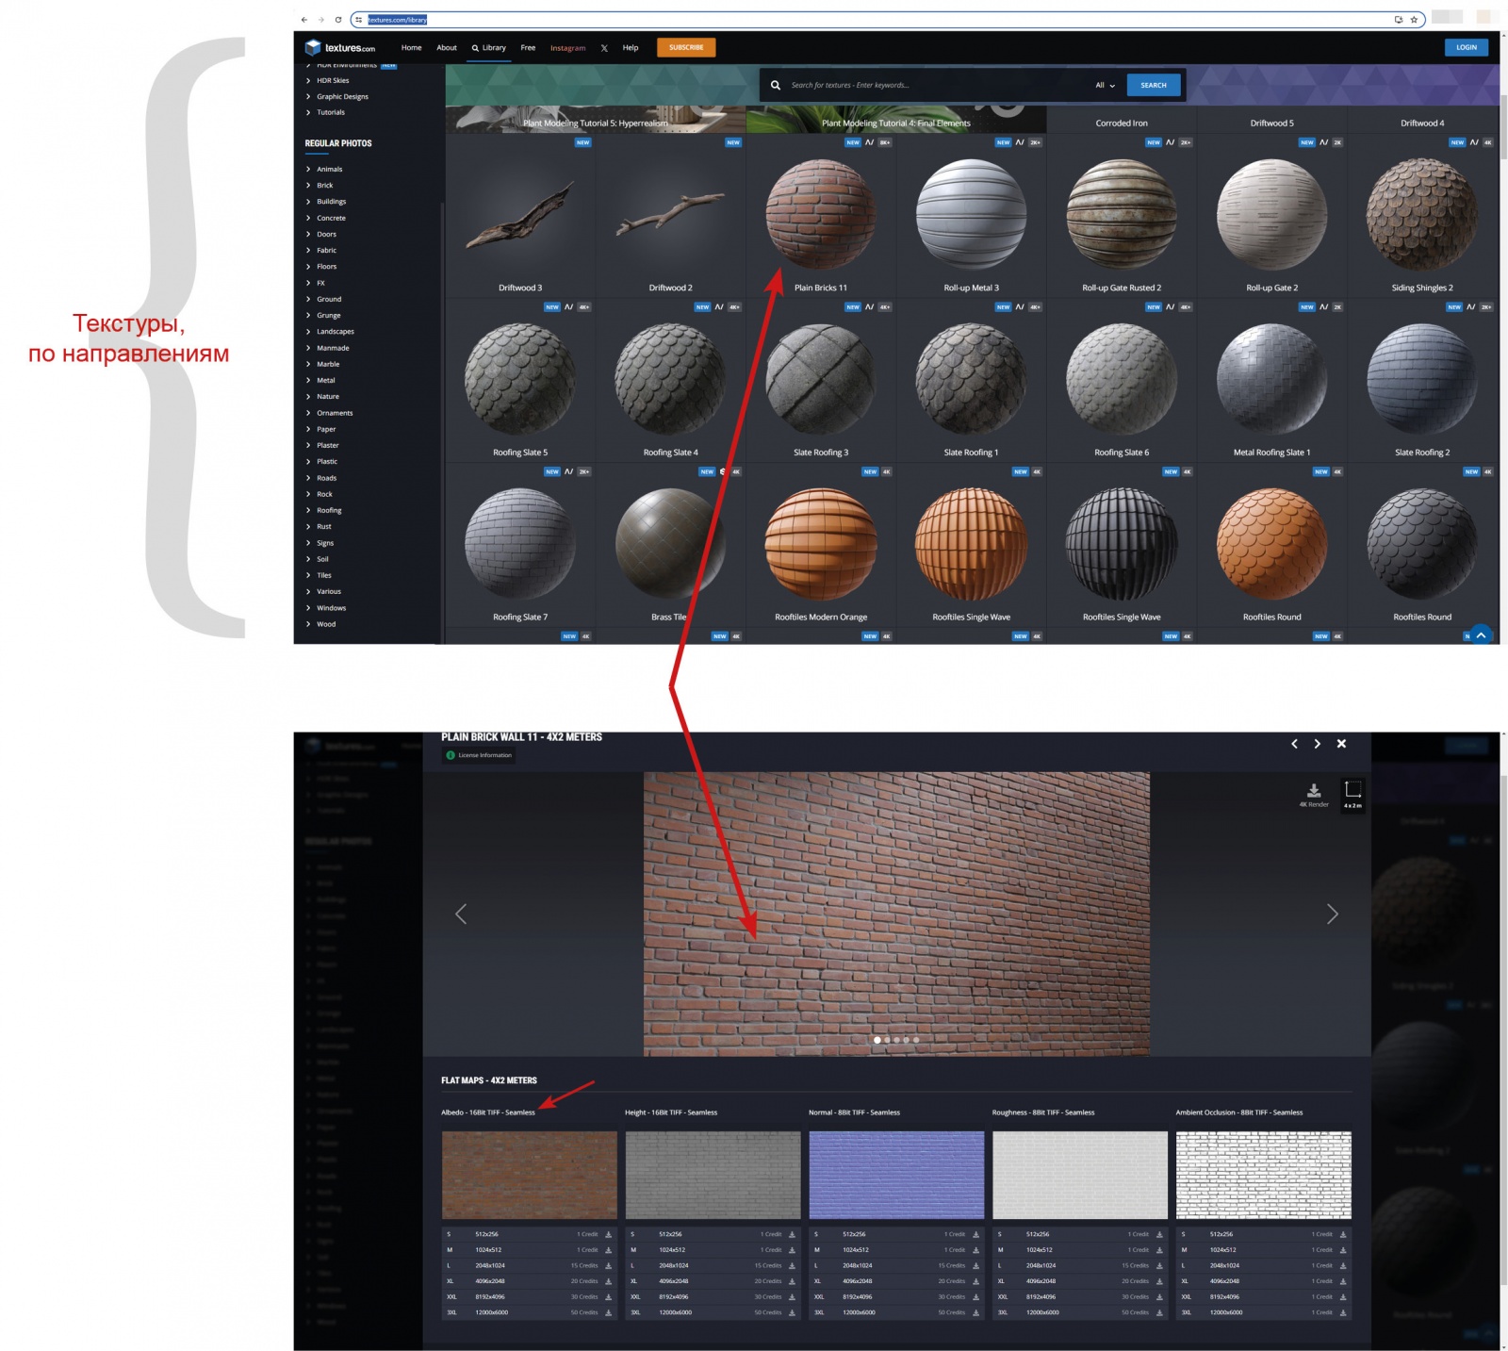The height and width of the screenshot is (1351, 1508).
Task: Download Albedo map at 1024x512 size
Action: (608, 1250)
